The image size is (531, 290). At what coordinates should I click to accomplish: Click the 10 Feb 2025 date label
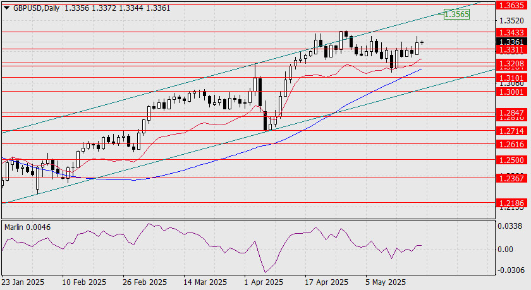coord(84,282)
